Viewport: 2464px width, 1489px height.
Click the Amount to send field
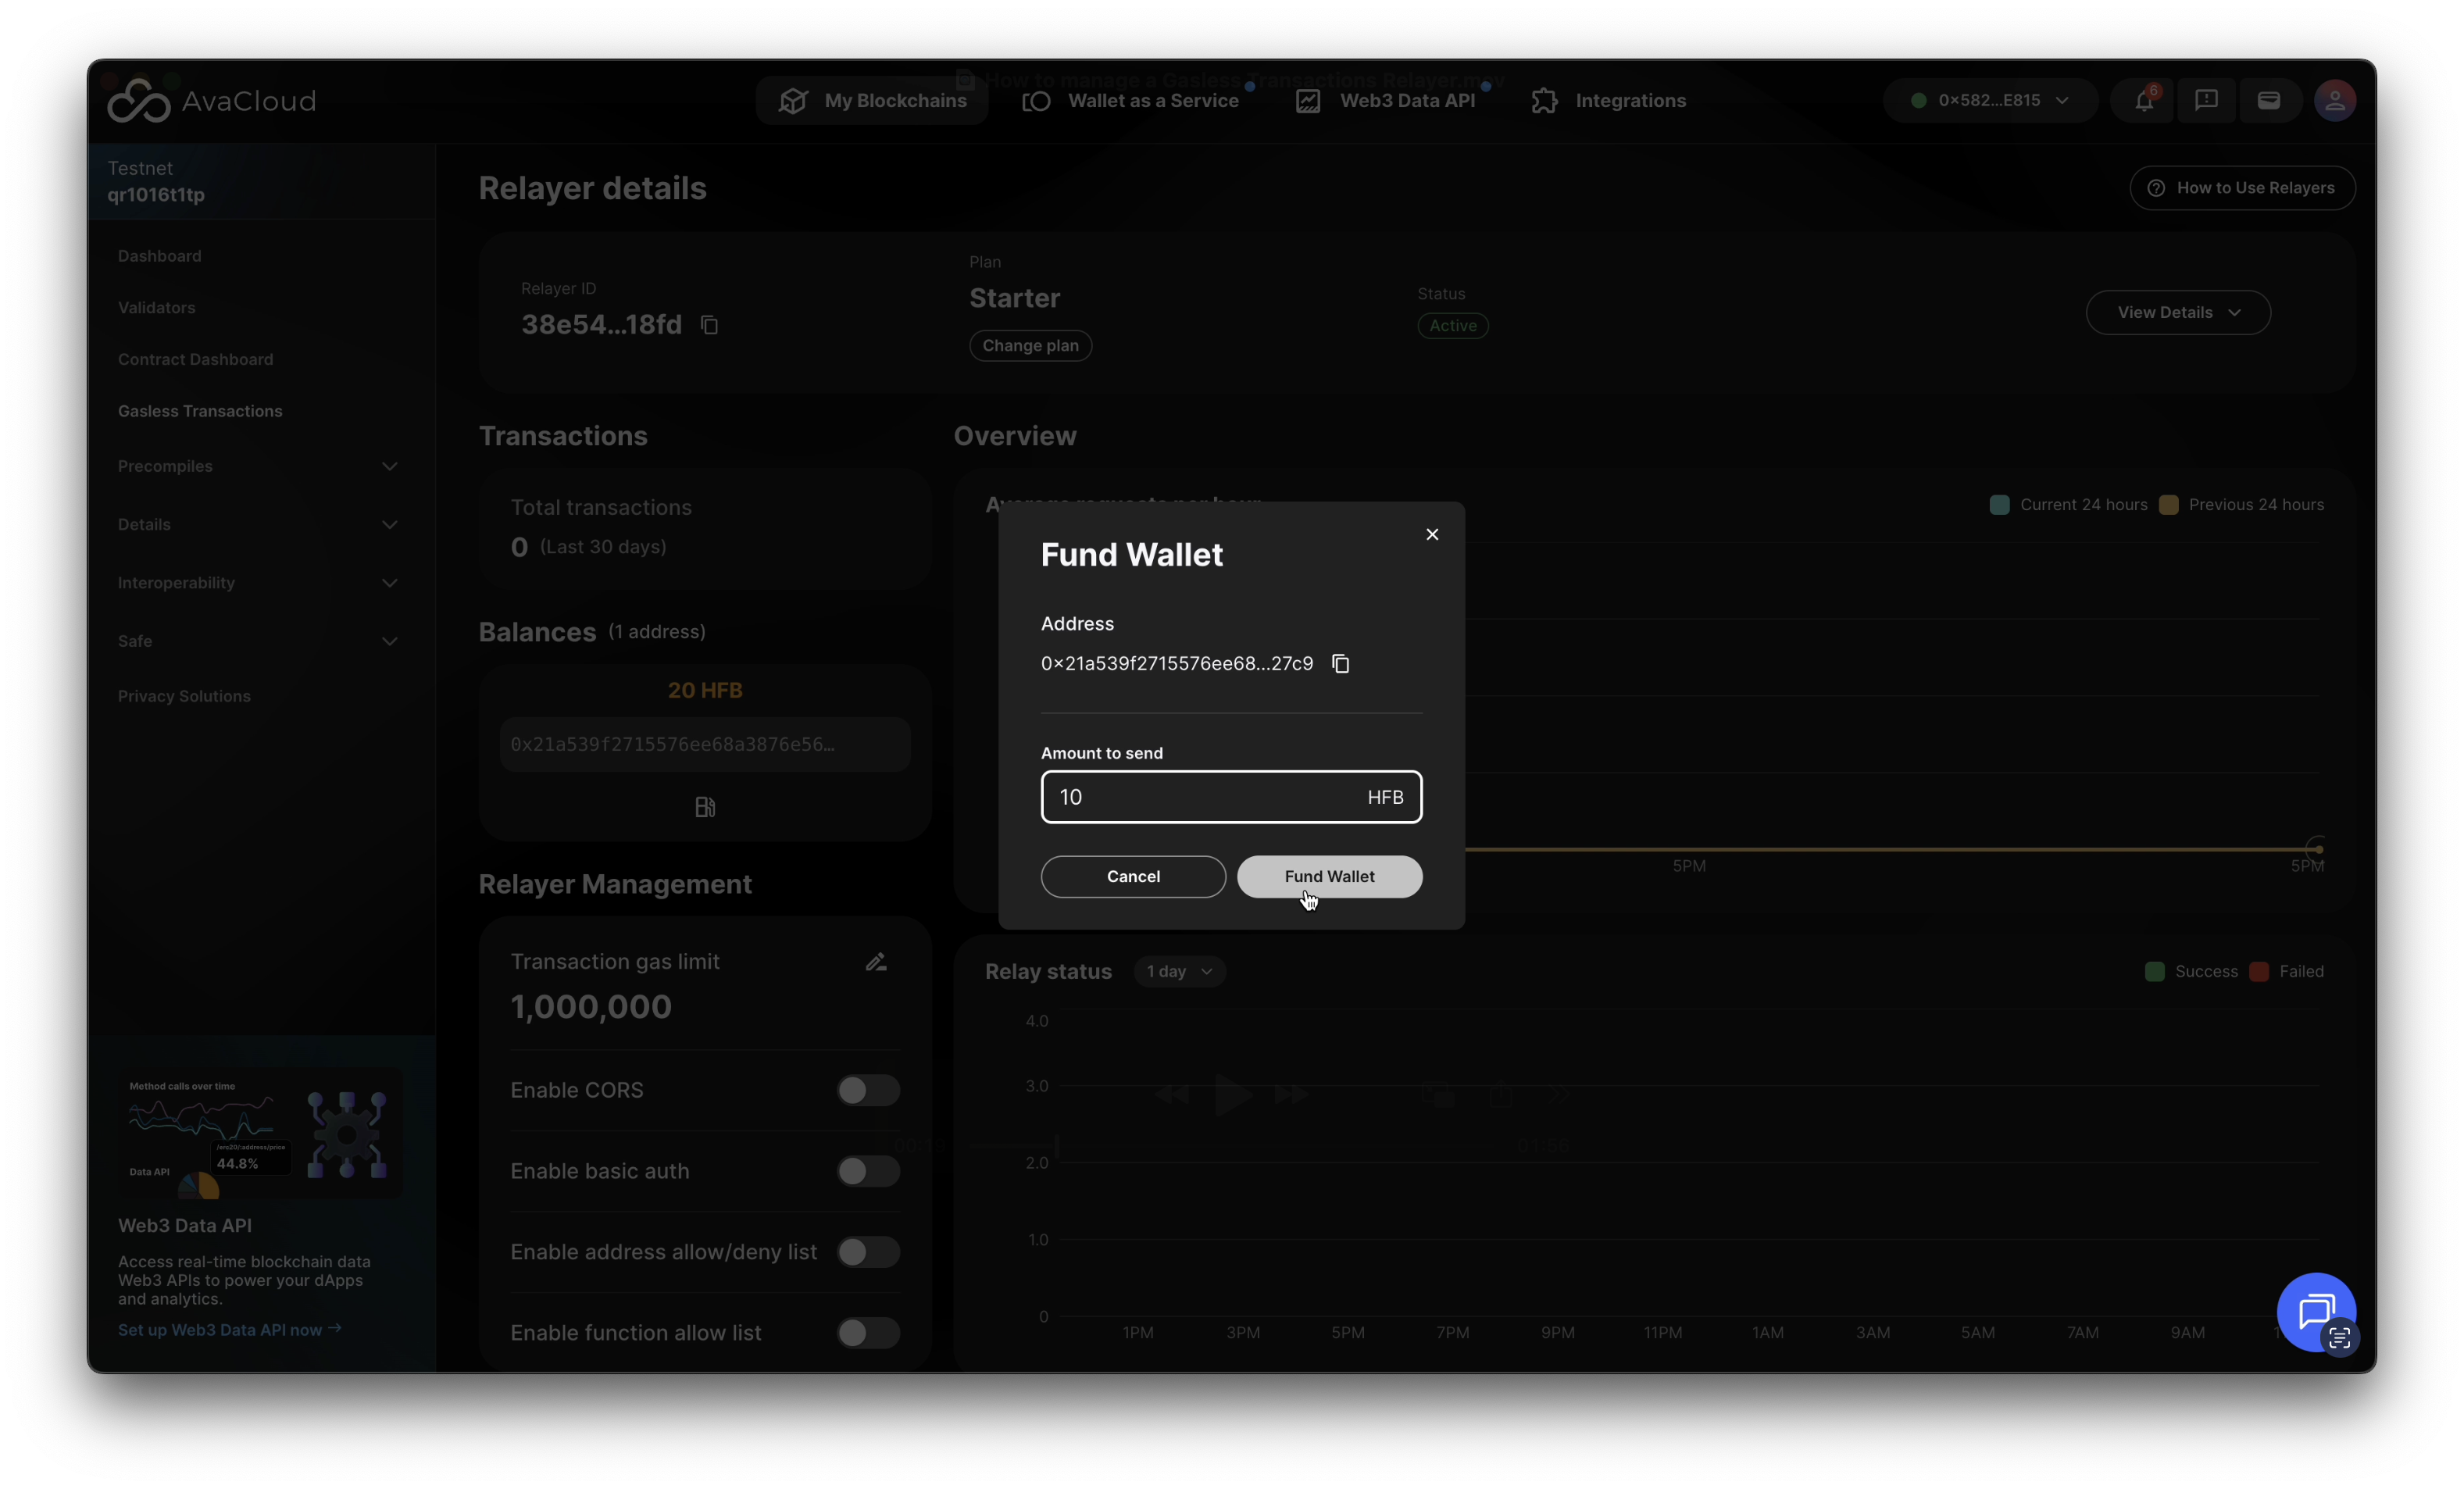(x=1200, y=797)
